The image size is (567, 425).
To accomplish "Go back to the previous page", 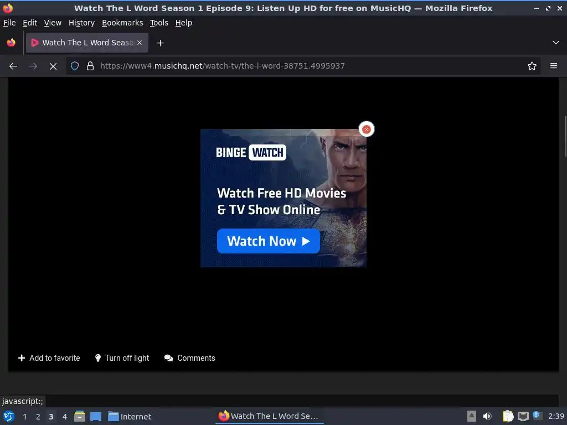I will [x=13, y=66].
